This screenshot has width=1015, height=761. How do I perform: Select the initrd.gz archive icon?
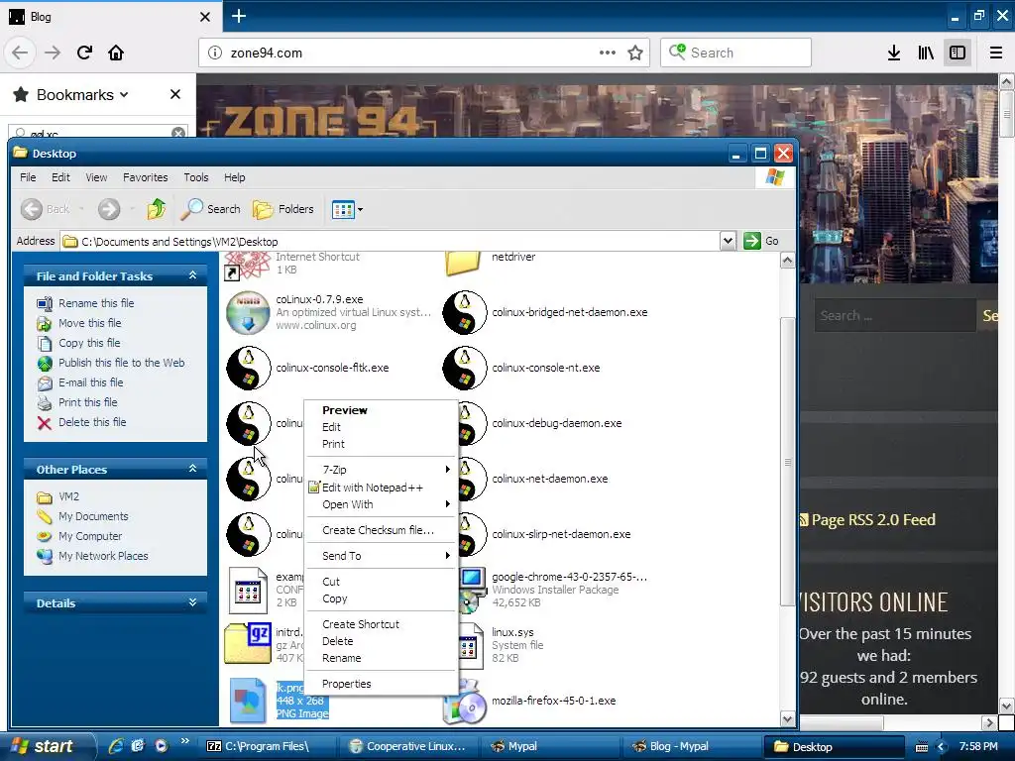(x=248, y=643)
